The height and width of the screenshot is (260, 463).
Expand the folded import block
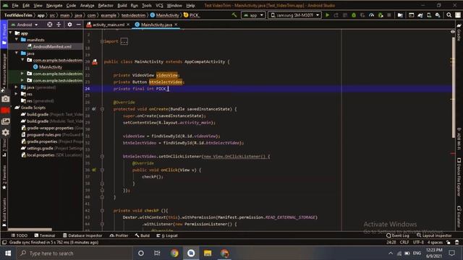tap(124, 41)
